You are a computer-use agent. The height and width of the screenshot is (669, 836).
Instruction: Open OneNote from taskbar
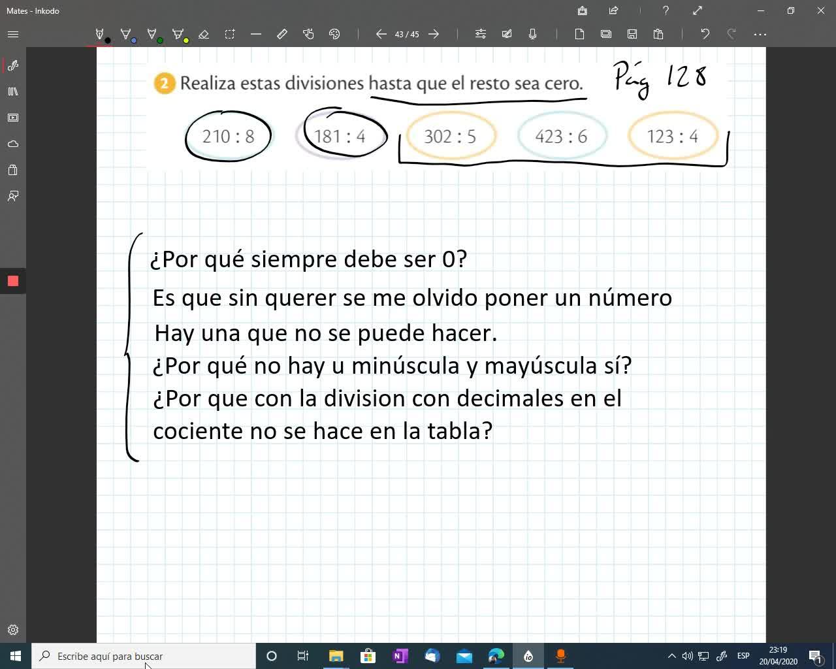[400, 656]
